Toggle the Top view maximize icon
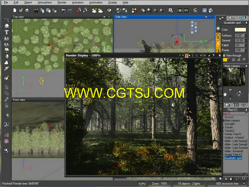The width and height of the screenshot is (249, 187). [105, 17]
